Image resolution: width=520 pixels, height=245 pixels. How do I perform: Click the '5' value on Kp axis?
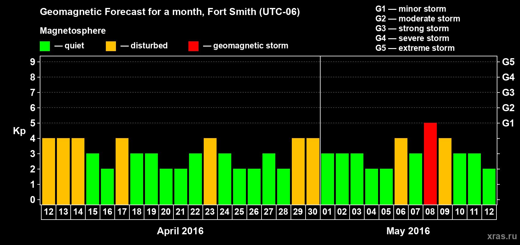33,123
